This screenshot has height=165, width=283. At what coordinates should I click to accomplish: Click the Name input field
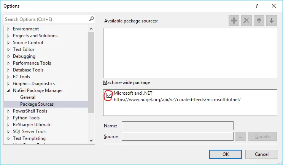click(177, 126)
